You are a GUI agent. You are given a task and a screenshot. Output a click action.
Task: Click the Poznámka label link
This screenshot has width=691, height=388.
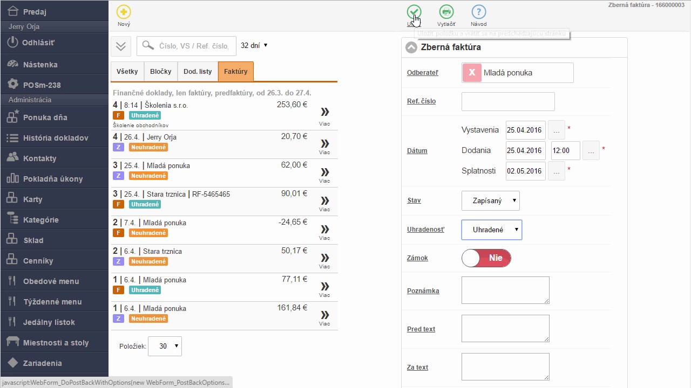point(423,291)
